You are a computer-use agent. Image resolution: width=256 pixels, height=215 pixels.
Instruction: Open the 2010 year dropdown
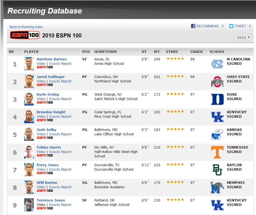coord(243,37)
